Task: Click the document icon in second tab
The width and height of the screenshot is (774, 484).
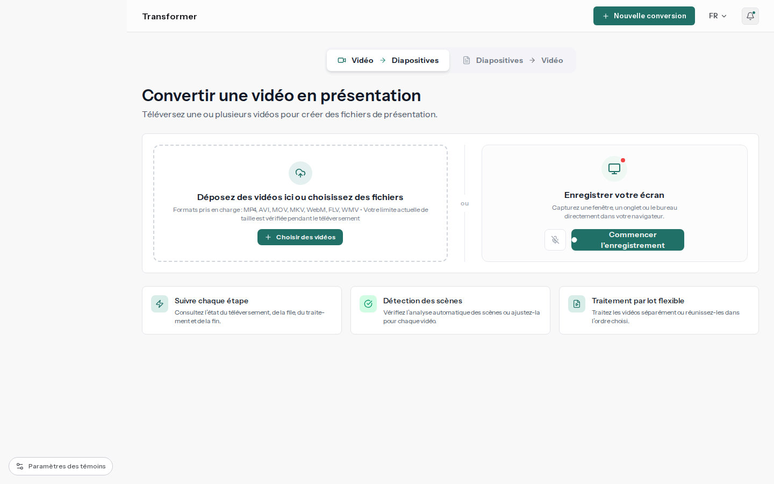Action: 467,60
